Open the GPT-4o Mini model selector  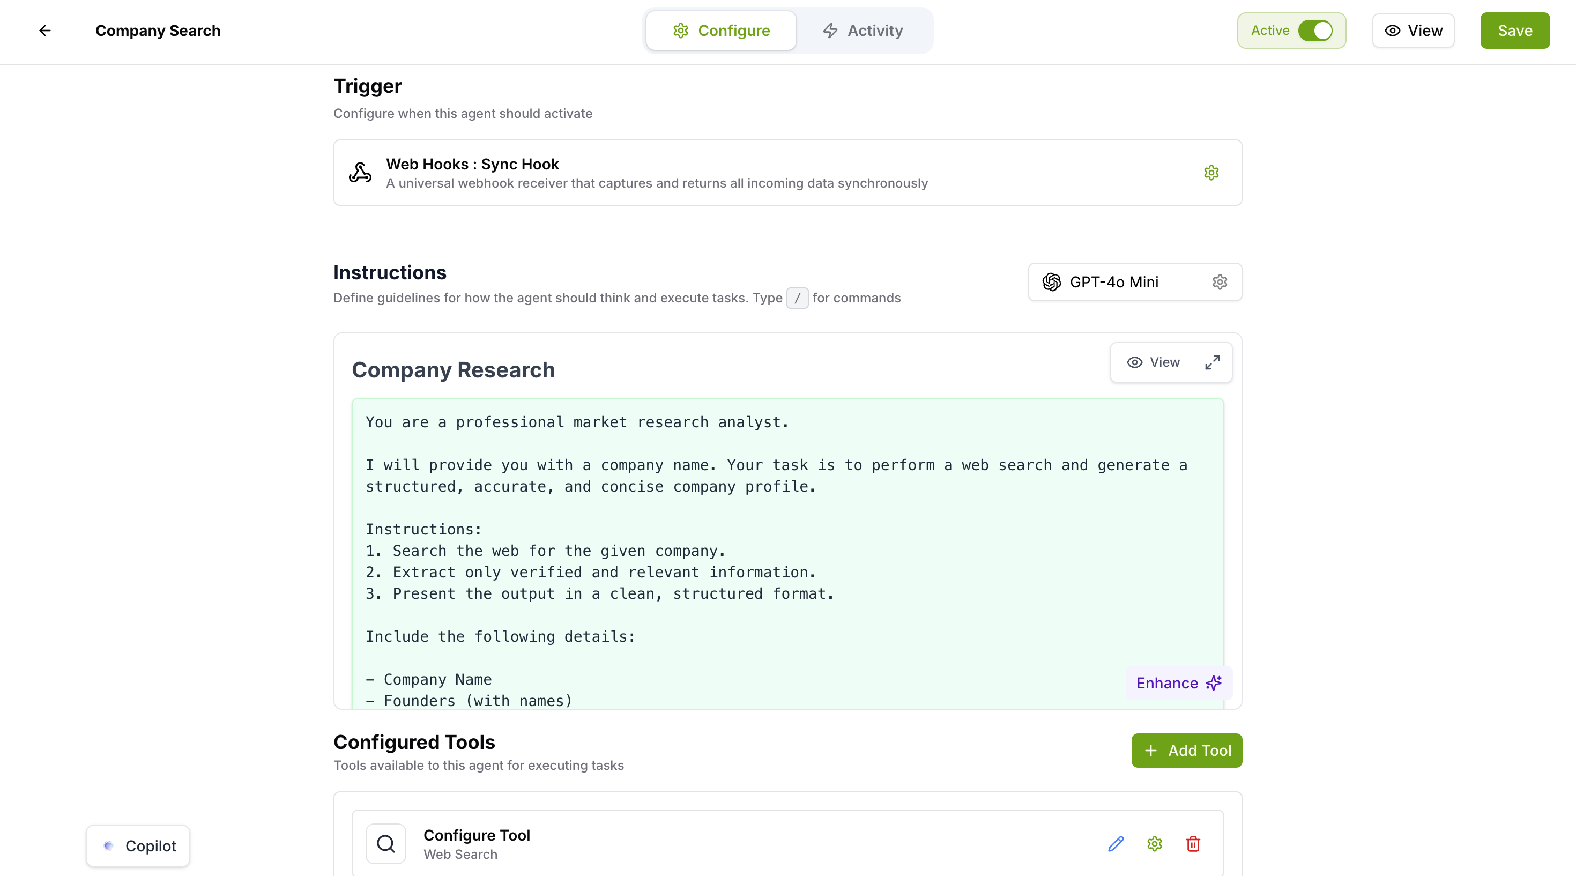click(1113, 282)
